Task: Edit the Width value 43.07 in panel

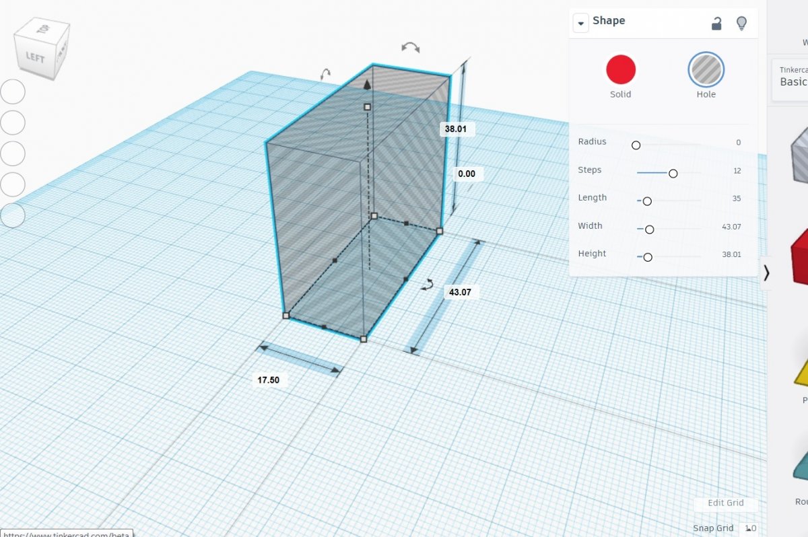Action: click(x=731, y=227)
